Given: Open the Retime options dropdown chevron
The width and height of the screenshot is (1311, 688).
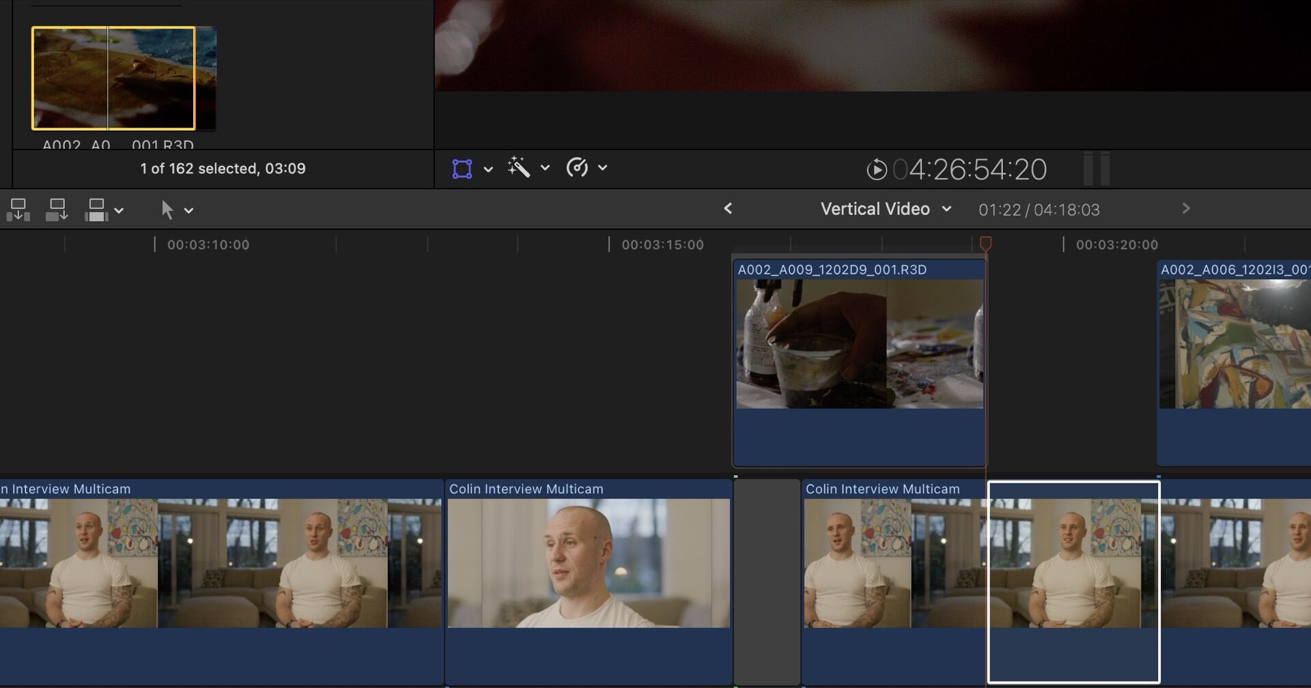Looking at the screenshot, I should tap(602, 168).
